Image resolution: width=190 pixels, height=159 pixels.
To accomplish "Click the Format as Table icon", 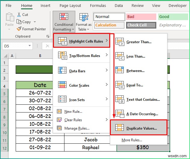I will [x=84, y=17].
